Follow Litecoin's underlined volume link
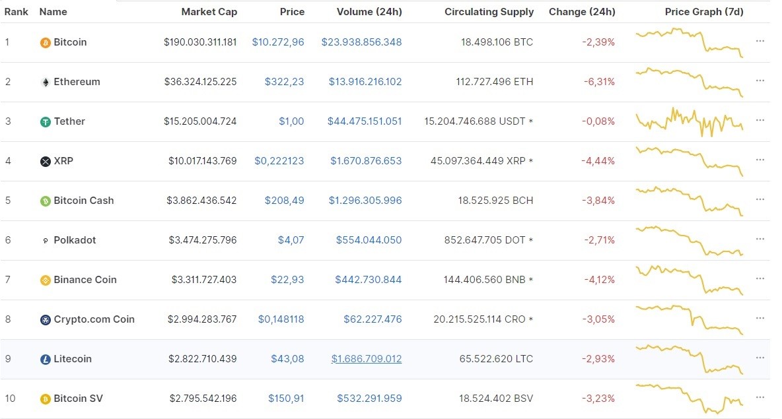The height and width of the screenshot is (419, 782). click(366, 359)
